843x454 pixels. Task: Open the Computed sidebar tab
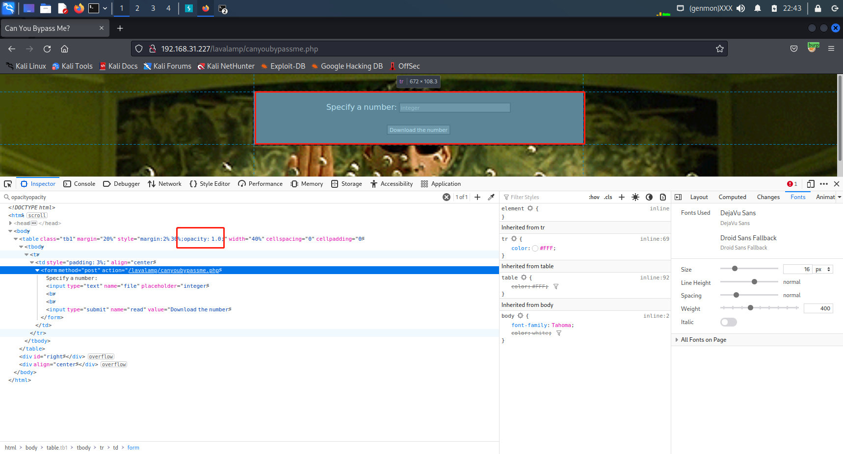pos(732,197)
